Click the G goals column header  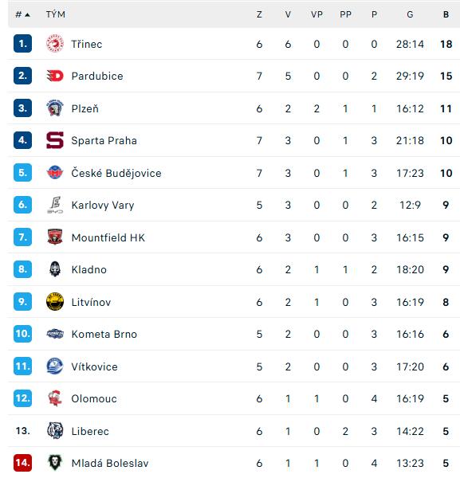[x=410, y=14]
